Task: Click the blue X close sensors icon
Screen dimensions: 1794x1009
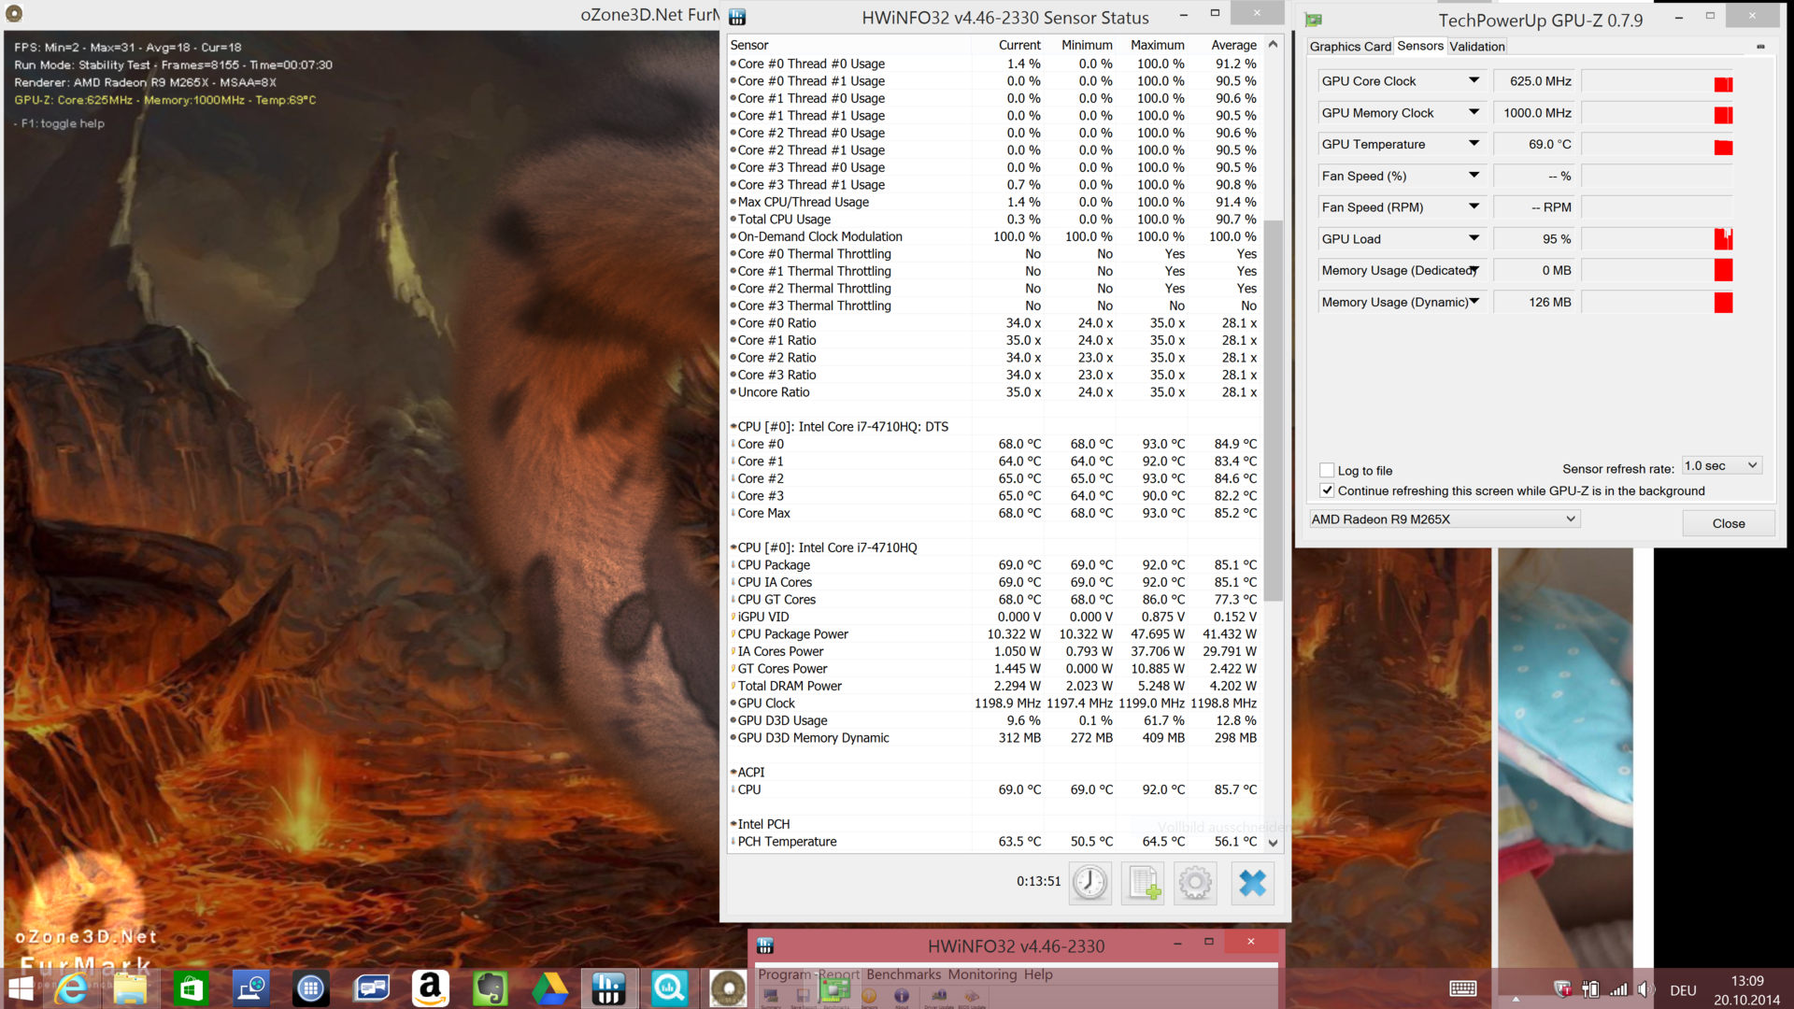Action: pos(1252,882)
